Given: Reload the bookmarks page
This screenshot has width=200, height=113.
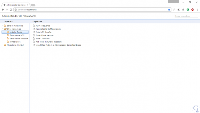Looking at the screenshot, I should click(x=11, y=10).
